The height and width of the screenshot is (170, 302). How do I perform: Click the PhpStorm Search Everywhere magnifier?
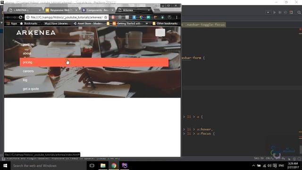pyautogui.click(x=299, y=13)
